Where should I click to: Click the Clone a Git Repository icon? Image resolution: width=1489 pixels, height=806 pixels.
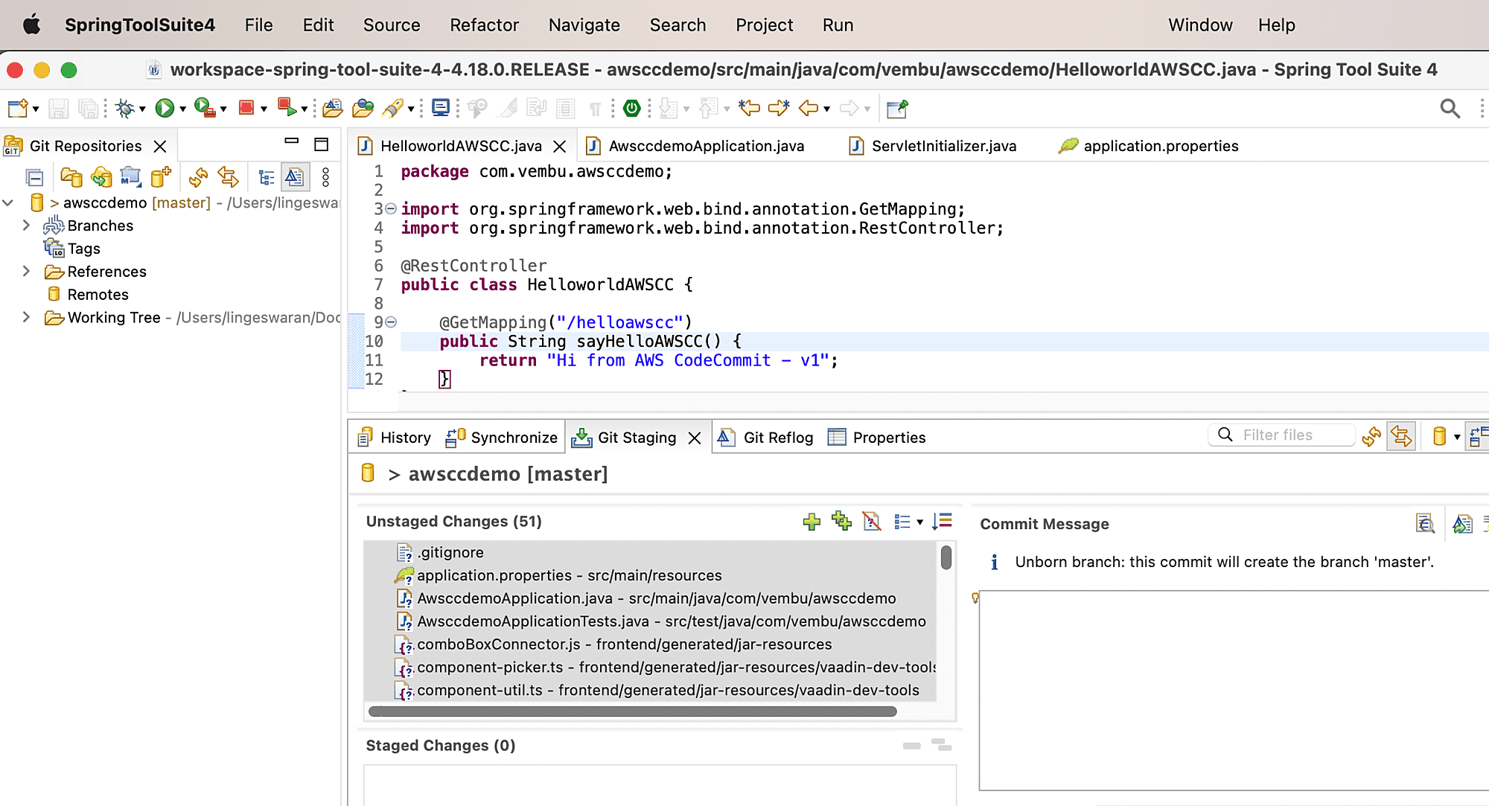coord(101,177)
